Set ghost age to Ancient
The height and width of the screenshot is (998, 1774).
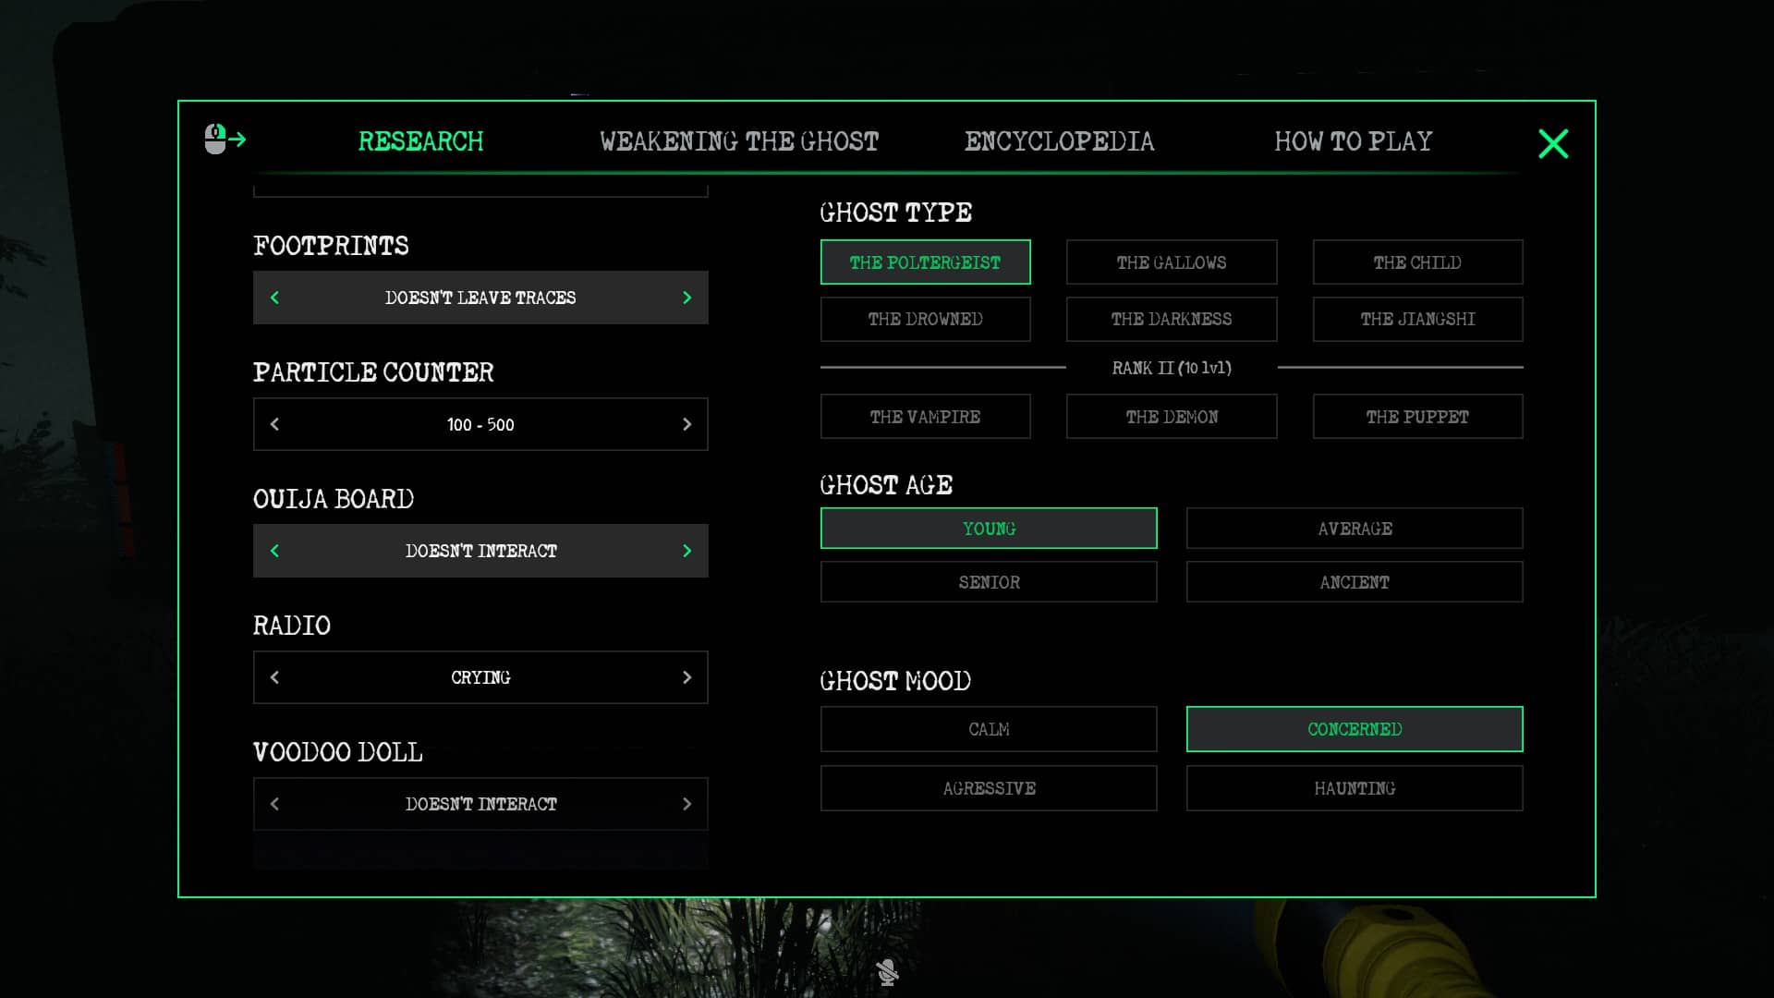click(x=1355, y=582)
